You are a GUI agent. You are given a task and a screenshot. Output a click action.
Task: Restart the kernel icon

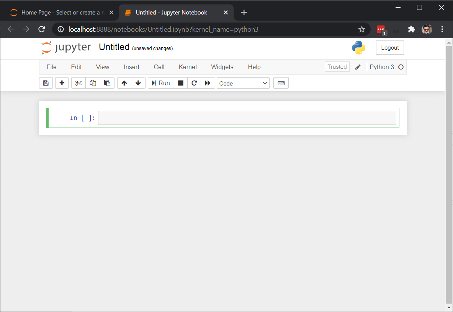194,83
